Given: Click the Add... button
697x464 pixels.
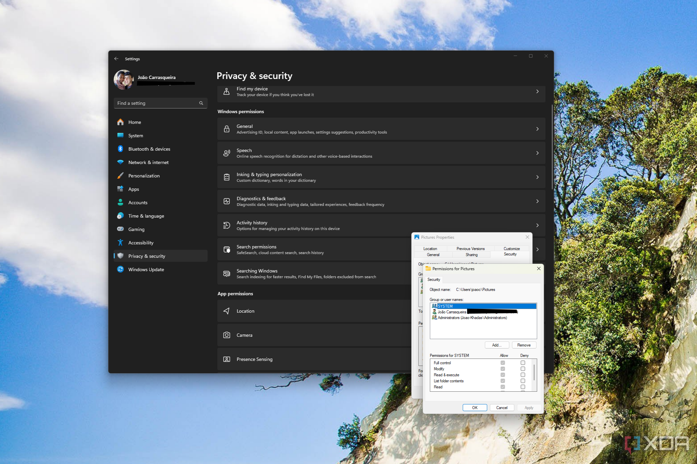Looking at the screenshot, I should click(x=497, y=345).
